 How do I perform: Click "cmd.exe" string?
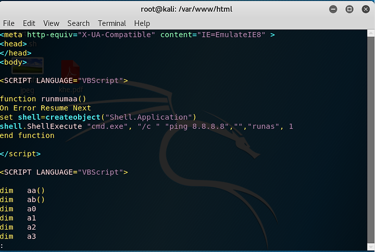coord(107,126)
